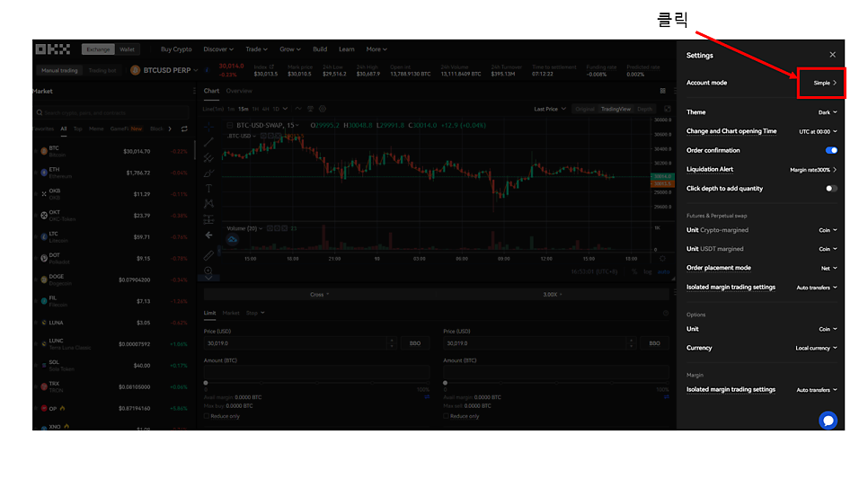The image size is (868, 488).
Task: Select the crosshair cursor tool
Action: (208, 127)
